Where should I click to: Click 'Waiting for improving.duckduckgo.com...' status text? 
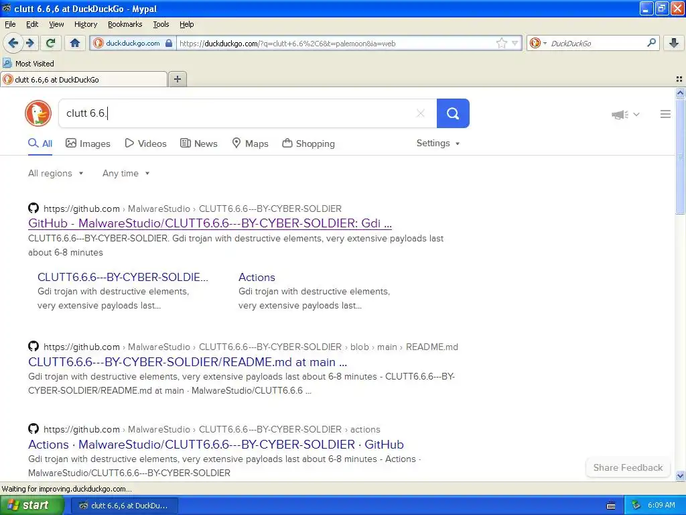click(x=66, y=489)
